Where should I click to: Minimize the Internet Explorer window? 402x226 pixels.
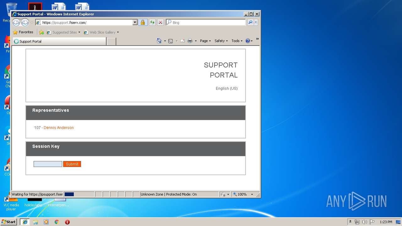coord(246,14)
